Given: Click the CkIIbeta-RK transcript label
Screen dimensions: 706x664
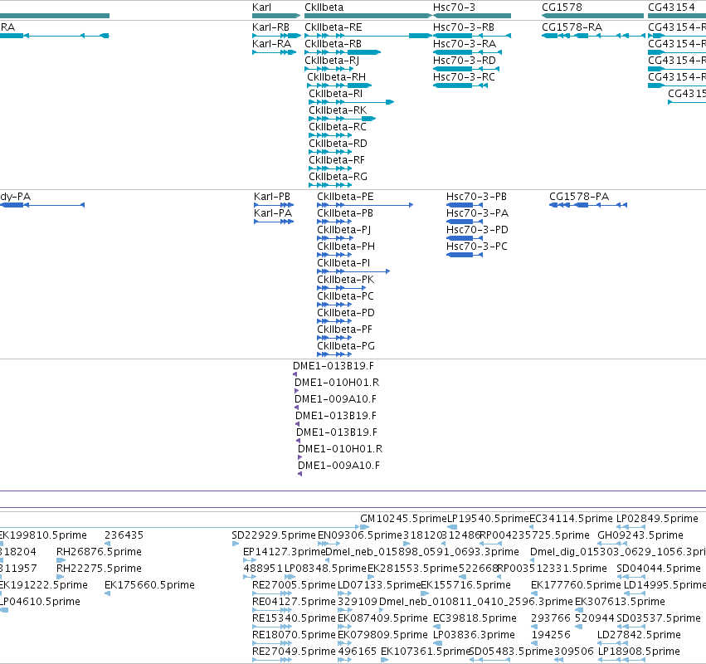Looking at the screenshot, I should tap(338, 110).
